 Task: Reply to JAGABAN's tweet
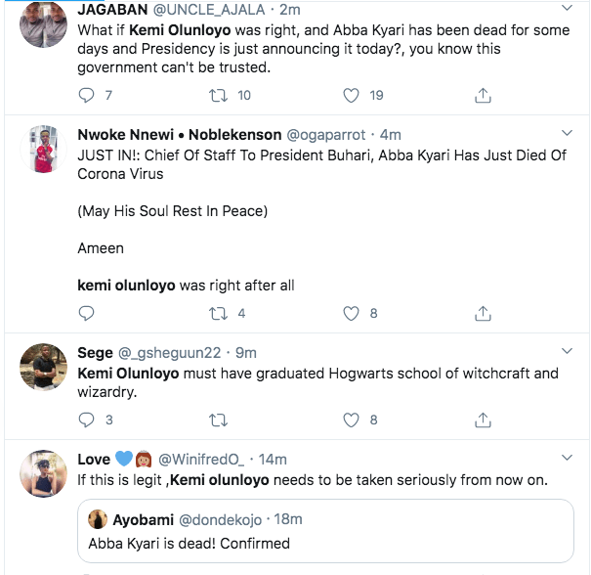[x=86, y=95]
